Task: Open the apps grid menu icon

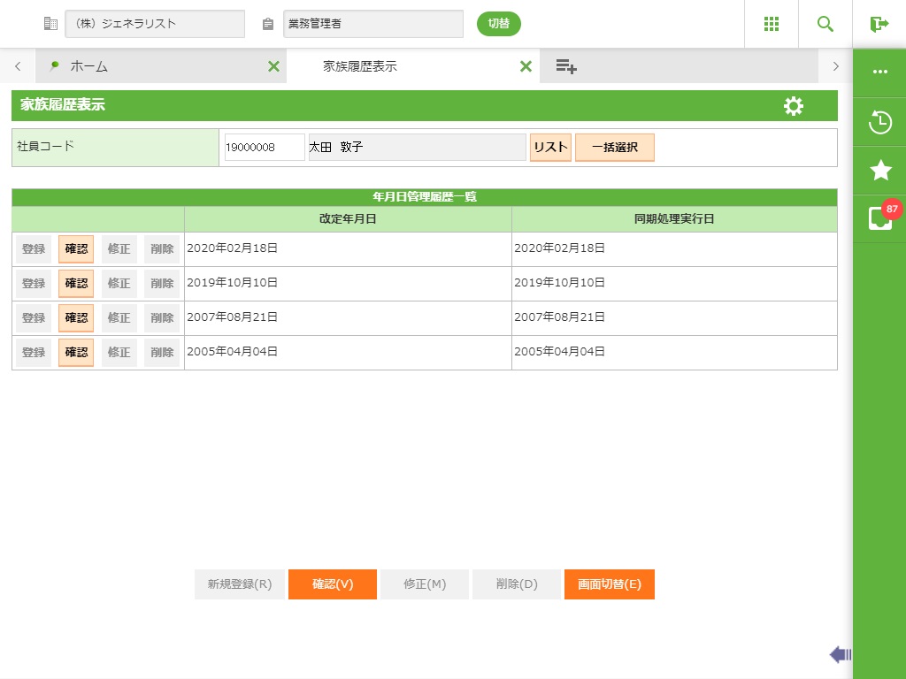Action: coord(771,24)
